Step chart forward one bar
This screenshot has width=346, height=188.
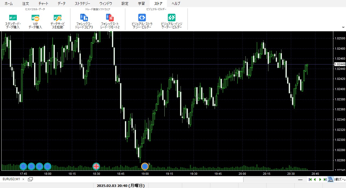[320, 179]
